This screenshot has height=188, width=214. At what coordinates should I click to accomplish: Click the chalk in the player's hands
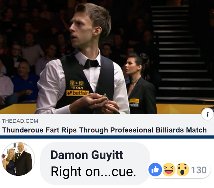point(103,96)
